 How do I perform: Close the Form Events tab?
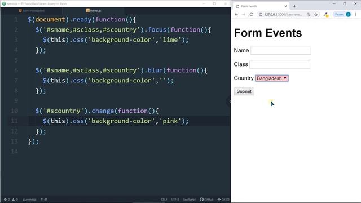[x=285, y=6]
